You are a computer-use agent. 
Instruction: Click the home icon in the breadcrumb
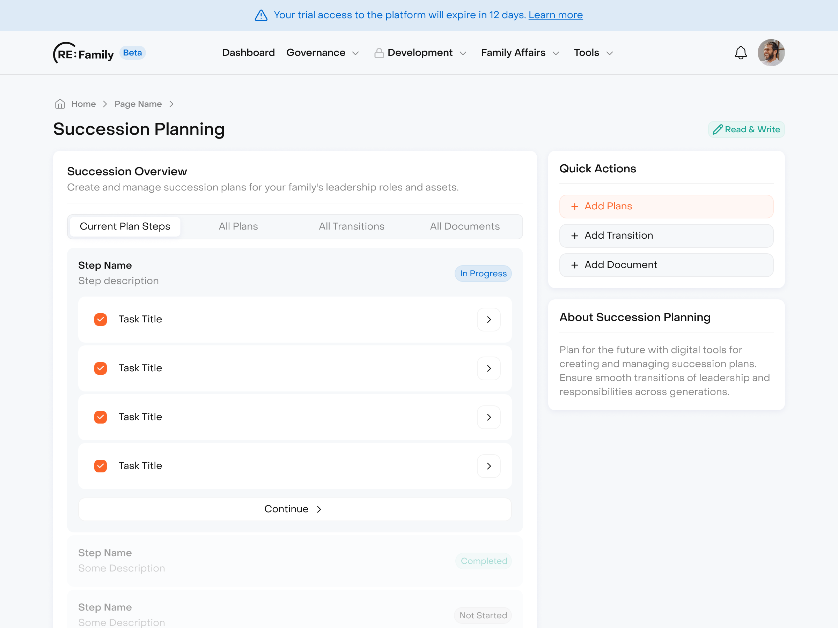coord(59,104)
